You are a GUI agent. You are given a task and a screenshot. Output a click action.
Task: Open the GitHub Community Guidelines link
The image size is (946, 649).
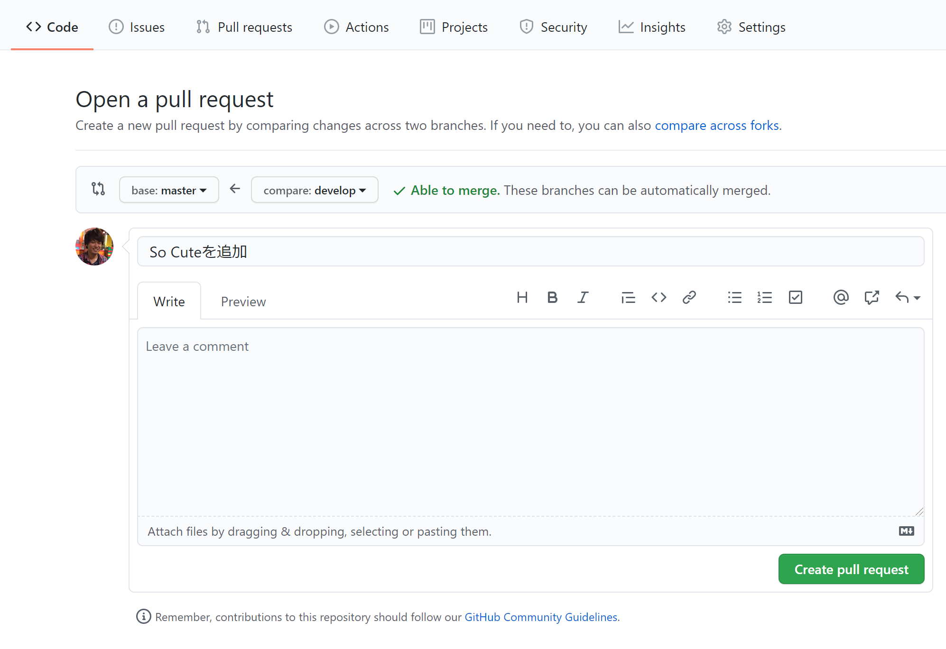(x=541, y=617)
